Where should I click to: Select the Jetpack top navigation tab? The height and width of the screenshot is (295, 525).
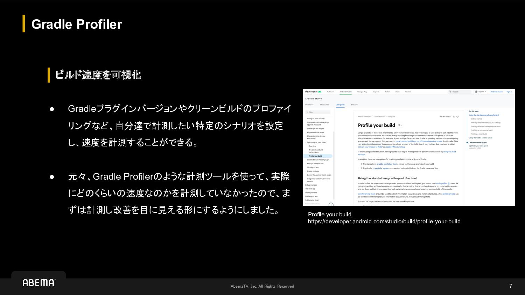(376, 92)
